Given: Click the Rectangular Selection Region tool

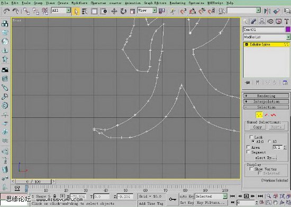Looking at the screenshot, I should [x=94, y=11].
